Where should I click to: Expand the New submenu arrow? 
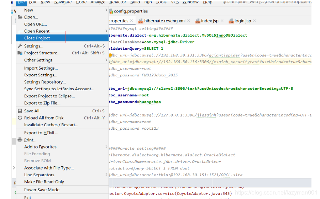[106, 10]
